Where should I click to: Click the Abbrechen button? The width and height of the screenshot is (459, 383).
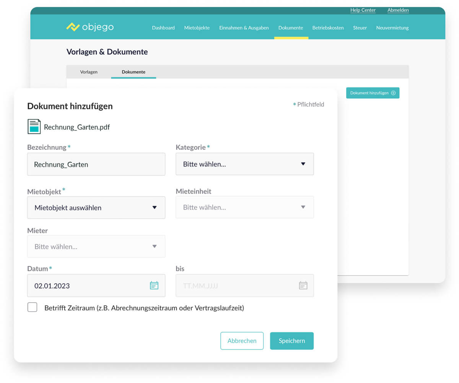[242, 341]
